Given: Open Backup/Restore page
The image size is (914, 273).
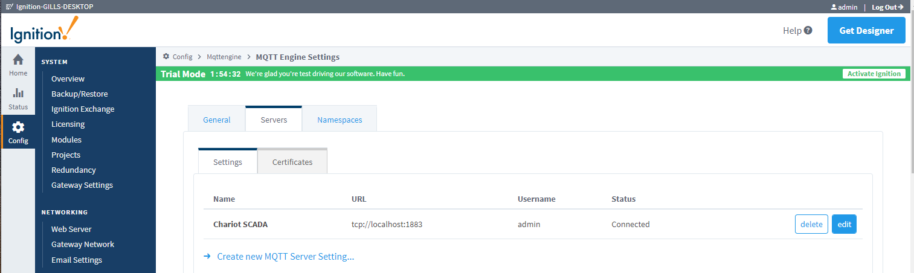Looking at the screenshot, I should 79,94.
